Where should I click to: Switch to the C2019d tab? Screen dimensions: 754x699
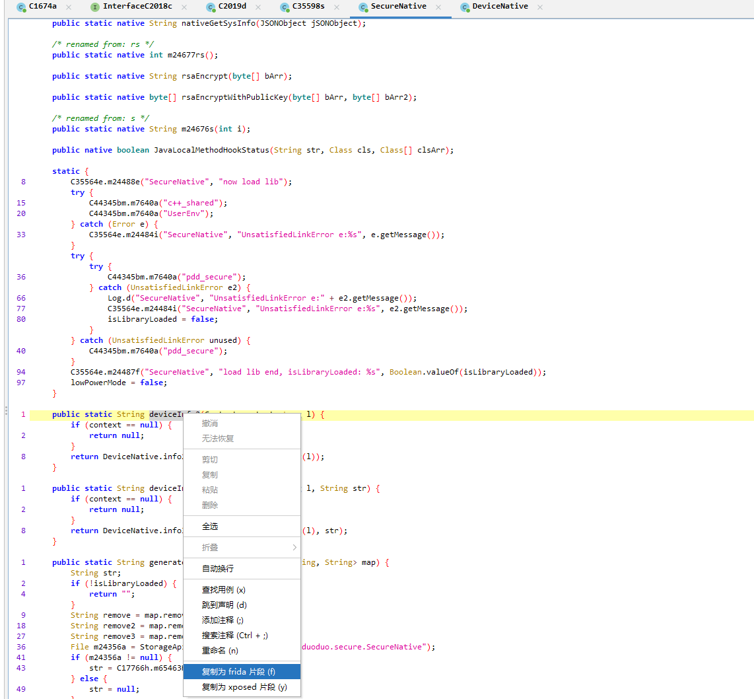click(x=232, y=6)
